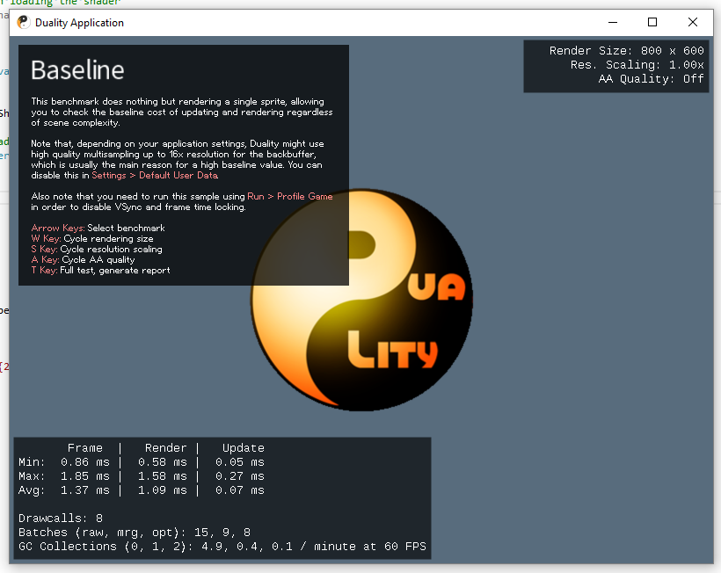This screenshot has height=573, width=721.
Task: Click the 'Arrow Keys: Select benchmark' line
Action: point(98,228)
